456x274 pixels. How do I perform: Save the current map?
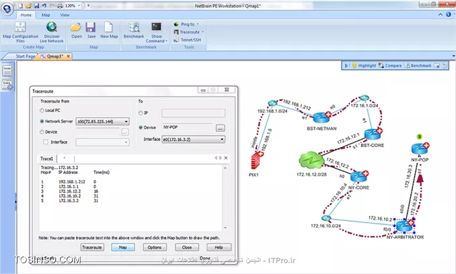[x=91, y=30]
